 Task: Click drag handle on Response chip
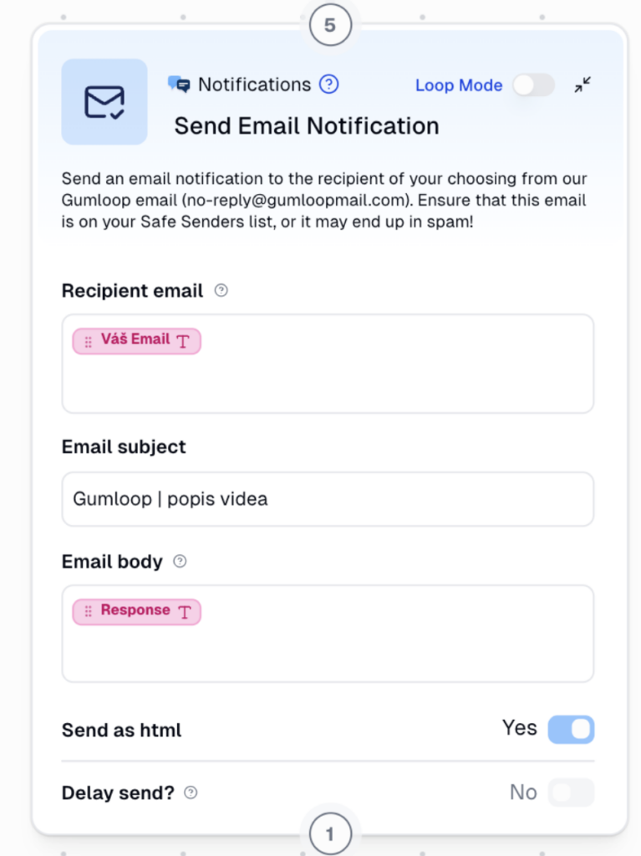pyautogui.click(x=89, y=612)
